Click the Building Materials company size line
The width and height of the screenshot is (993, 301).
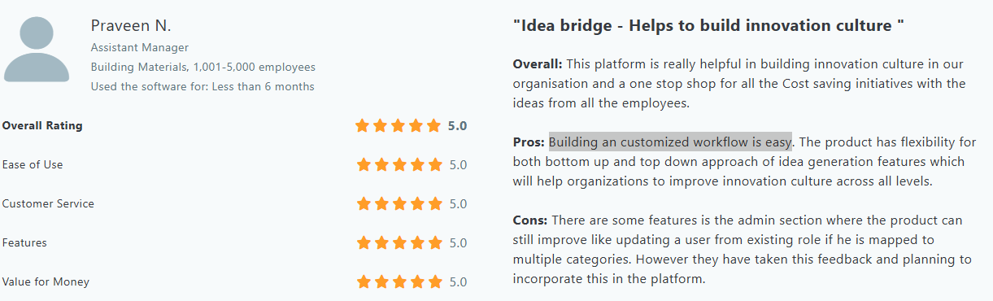pyautogui.click(x=203, y=68)
